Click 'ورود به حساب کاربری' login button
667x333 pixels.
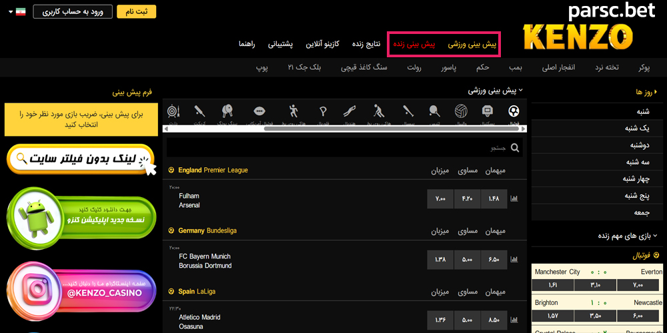pos(73,12)
